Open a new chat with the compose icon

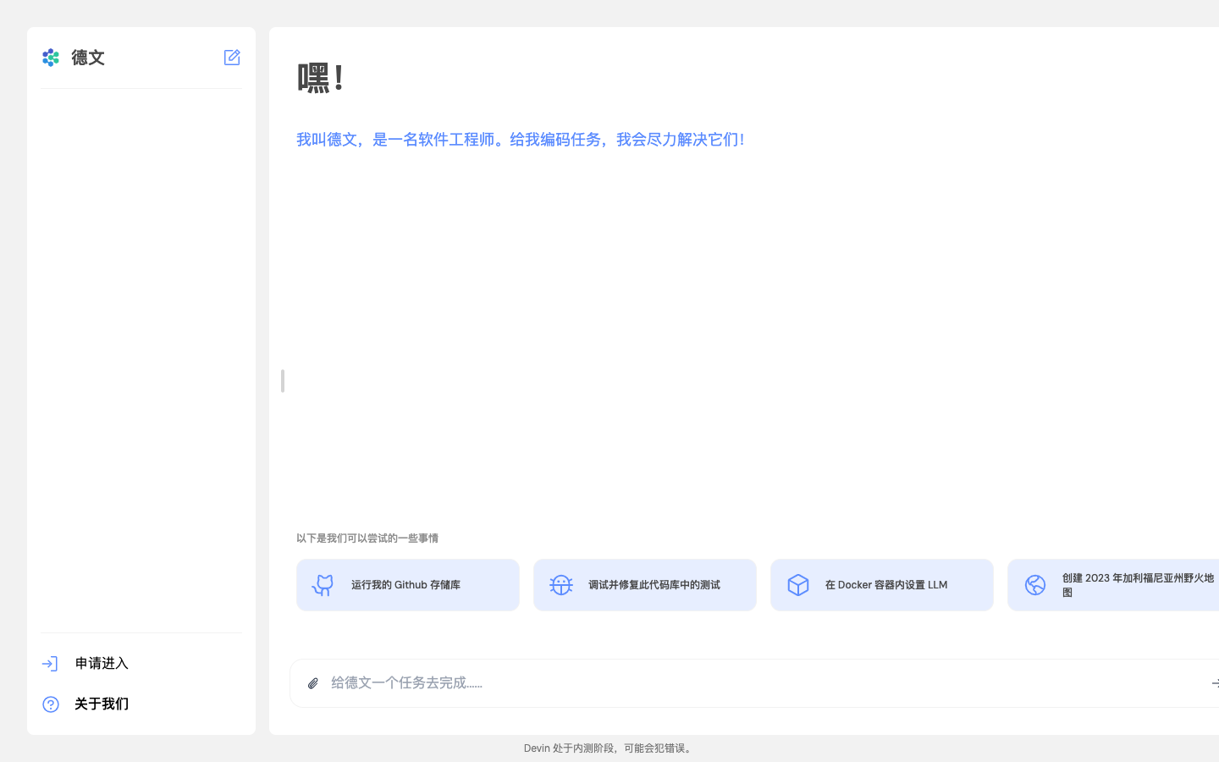pos(231,57)
